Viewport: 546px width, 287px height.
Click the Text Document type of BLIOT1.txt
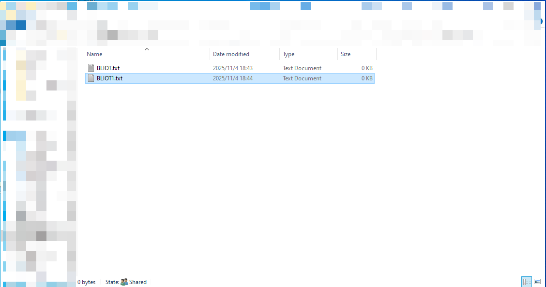[302, 78]
